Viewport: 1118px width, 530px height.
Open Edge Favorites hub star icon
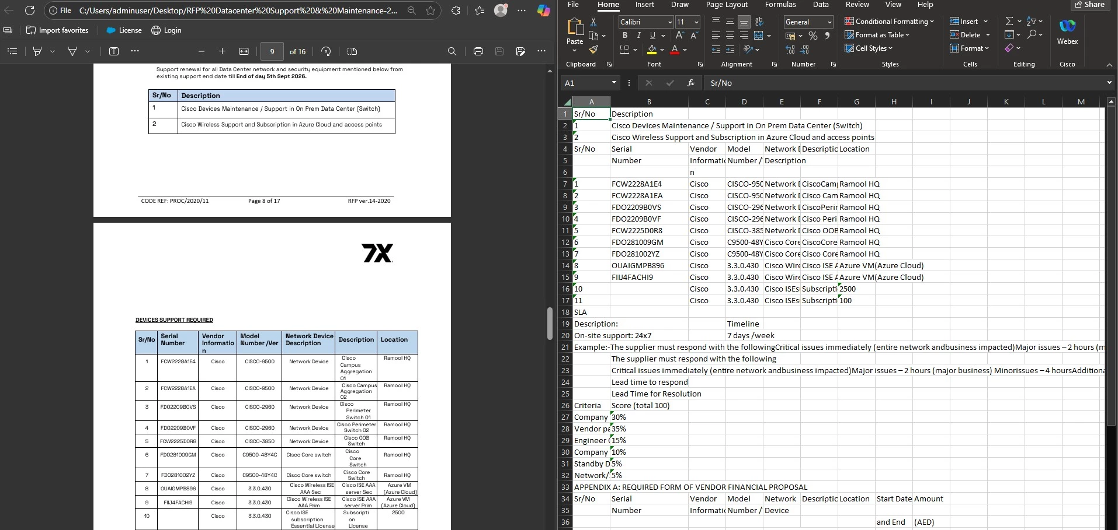480,10
